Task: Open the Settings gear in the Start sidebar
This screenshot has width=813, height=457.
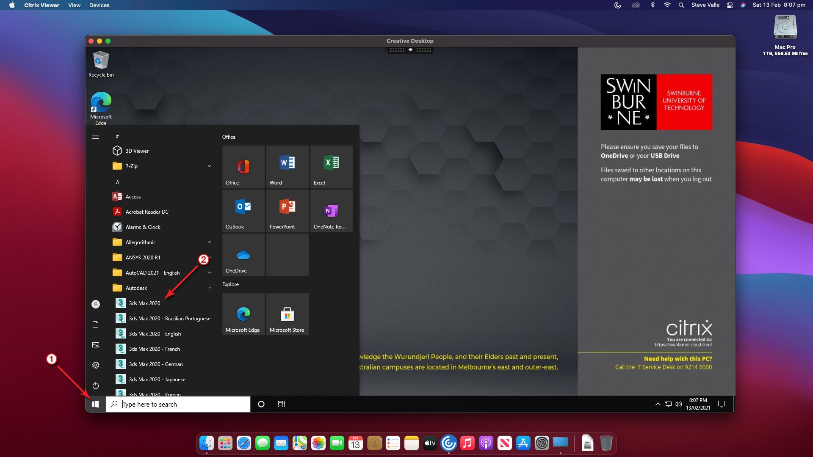Action: [96, 365]
